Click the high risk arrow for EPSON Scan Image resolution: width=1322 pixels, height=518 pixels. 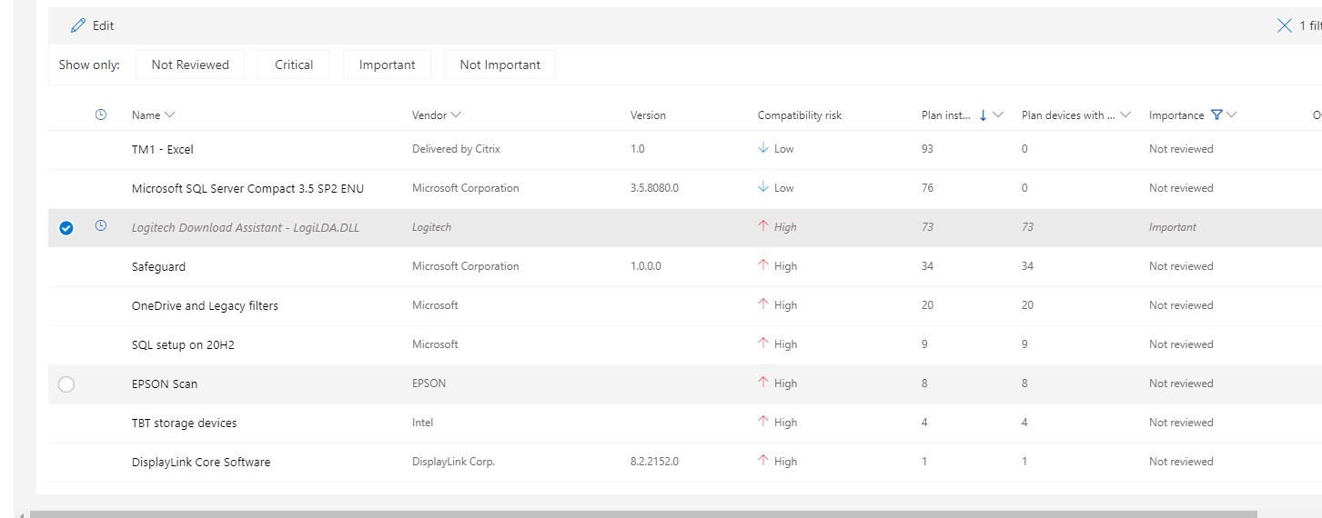point(763,383)
